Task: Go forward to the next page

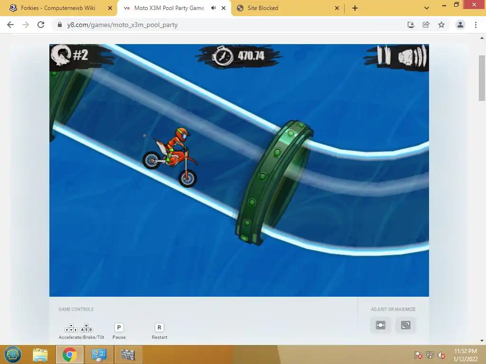Action: click(x=26, y=25)
